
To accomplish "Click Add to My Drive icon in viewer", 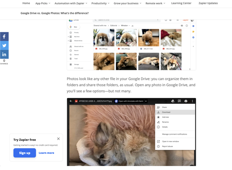I will [173, 101].
